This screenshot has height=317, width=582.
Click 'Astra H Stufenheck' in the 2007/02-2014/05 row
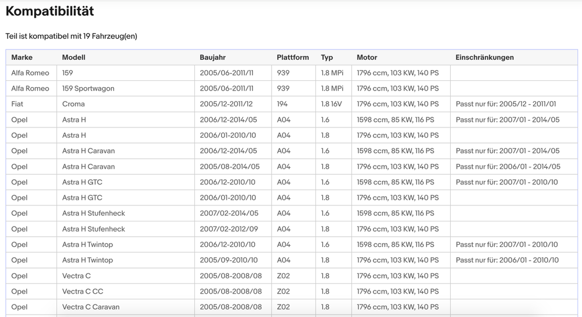pos(94,213)
